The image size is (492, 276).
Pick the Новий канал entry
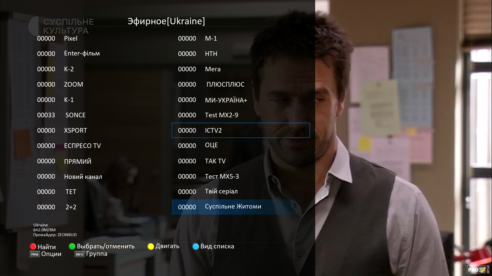[83, 177]
